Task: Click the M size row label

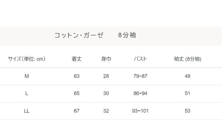Action: [x=27, y=76]
